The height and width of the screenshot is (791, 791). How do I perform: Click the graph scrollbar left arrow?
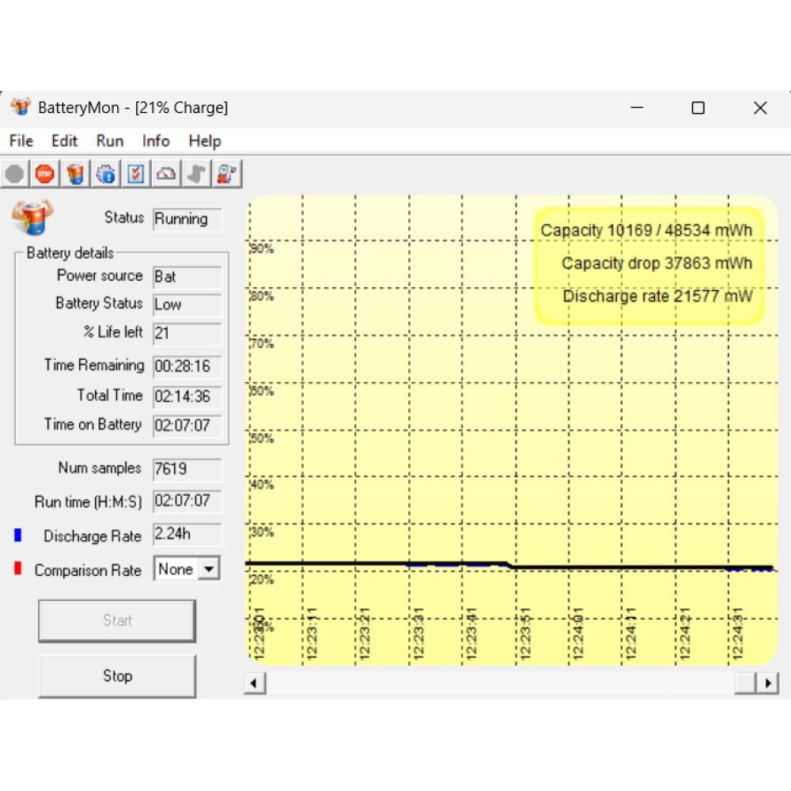[255, 683]
